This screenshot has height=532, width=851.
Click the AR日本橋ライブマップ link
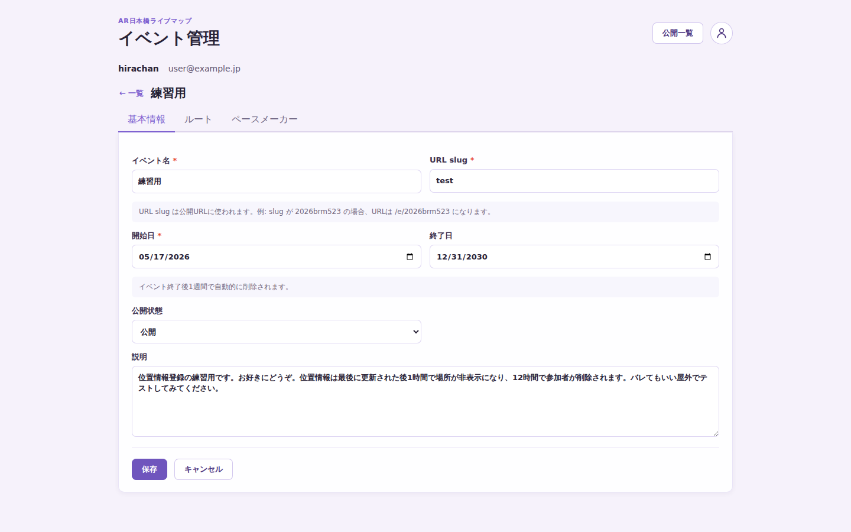click(155, 21)
